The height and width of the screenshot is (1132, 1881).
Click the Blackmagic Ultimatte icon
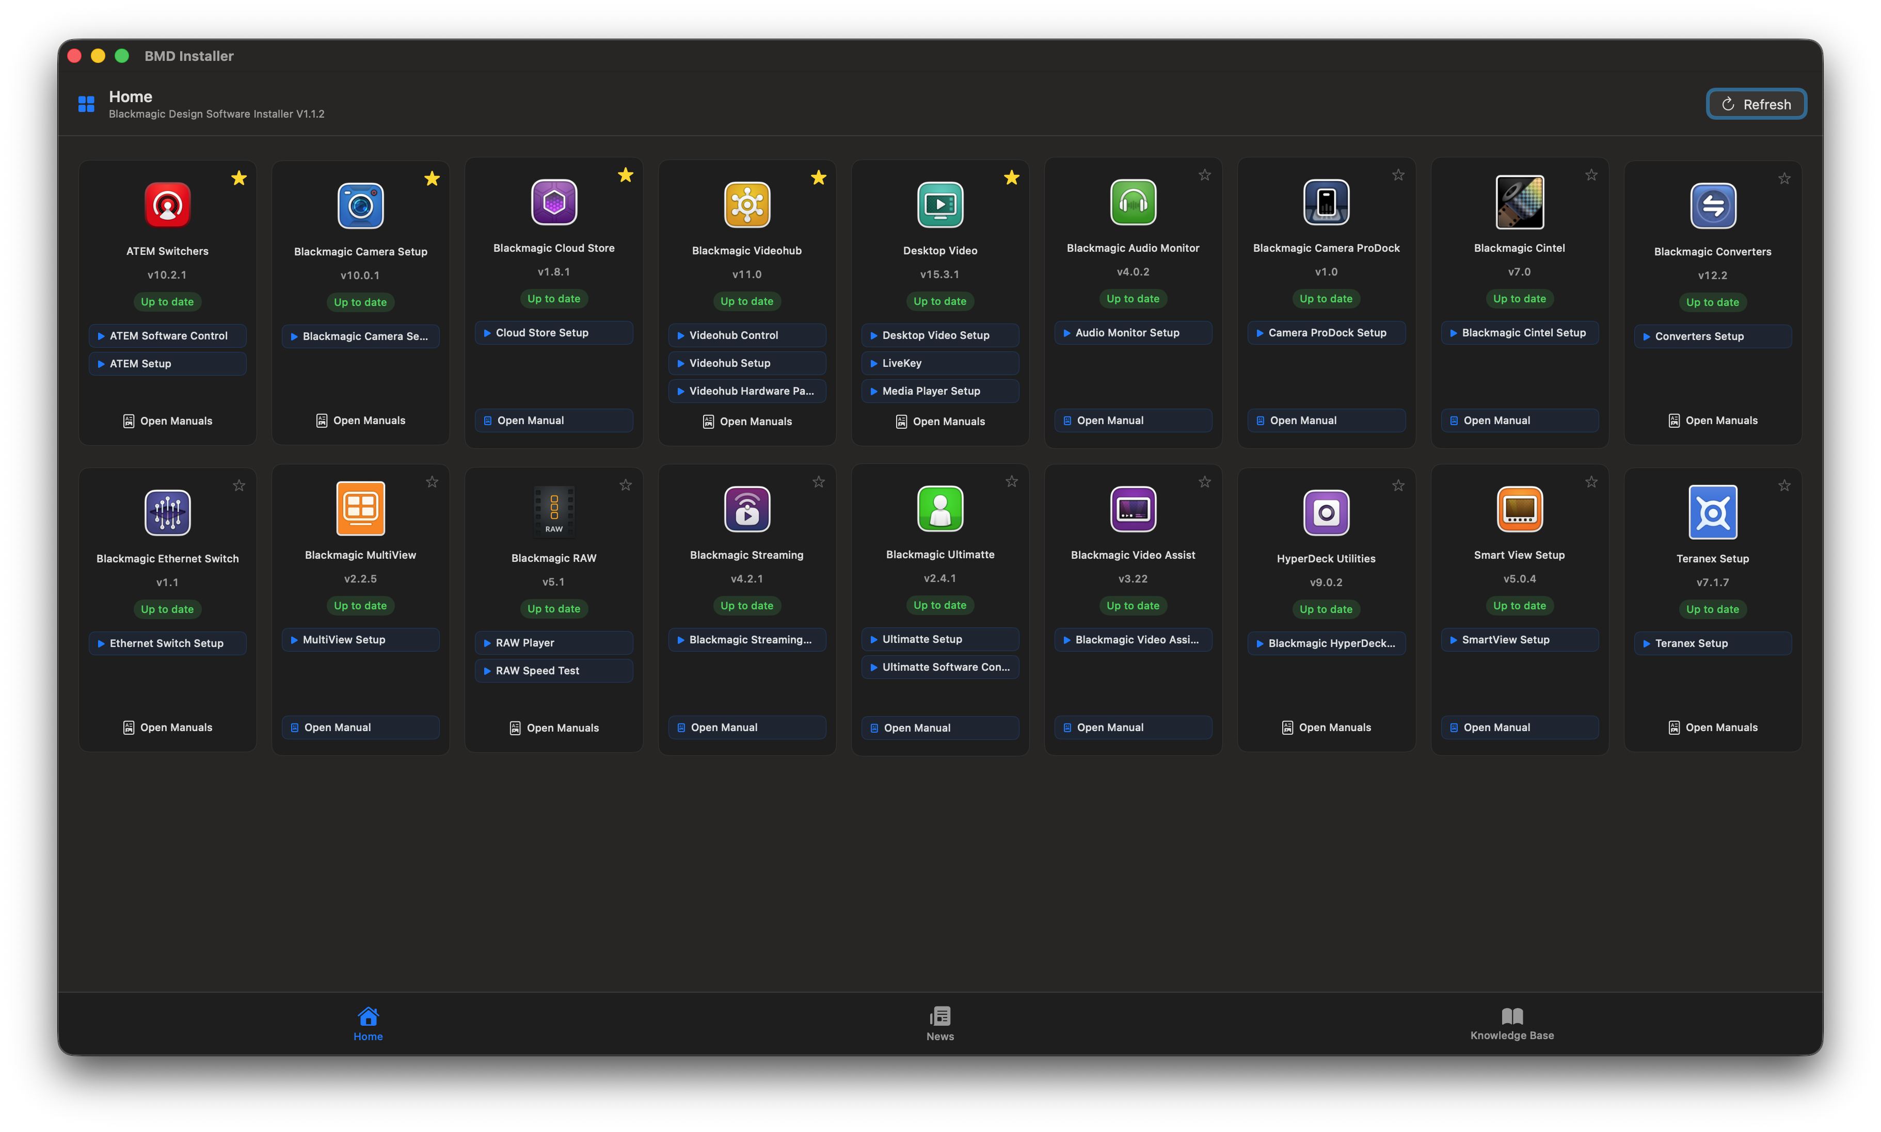(939, 510)
